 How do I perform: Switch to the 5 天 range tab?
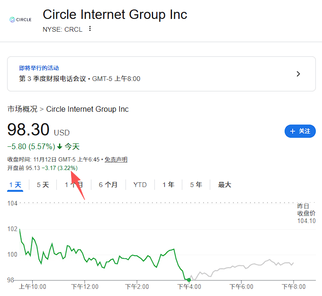pos(43,185)
